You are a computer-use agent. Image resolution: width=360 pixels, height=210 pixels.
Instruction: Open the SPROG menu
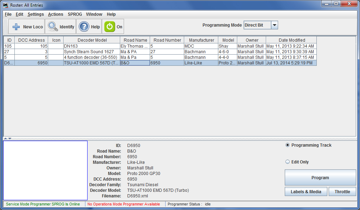75,14
